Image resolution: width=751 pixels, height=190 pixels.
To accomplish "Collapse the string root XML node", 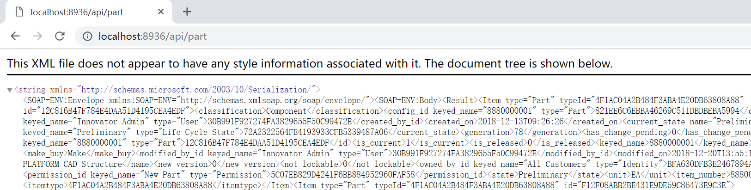I will [x=9, y=90].
